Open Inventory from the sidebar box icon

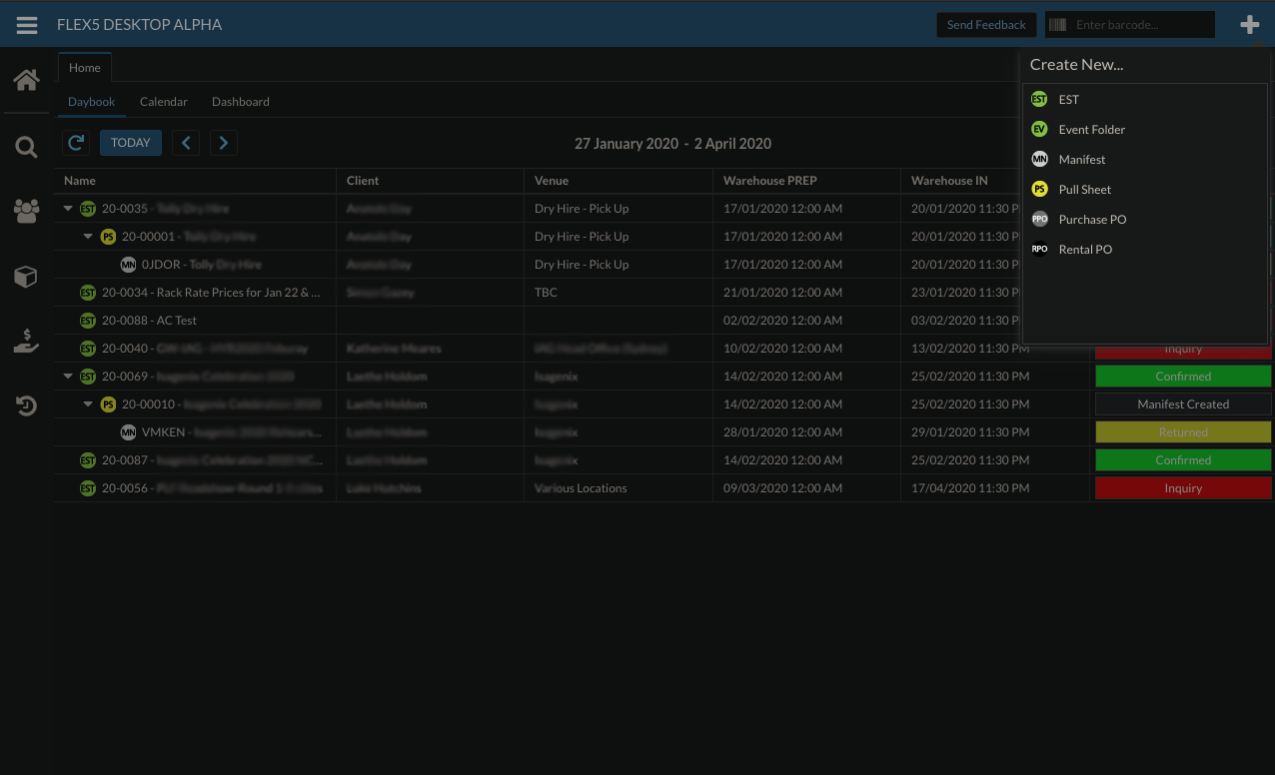26,277
